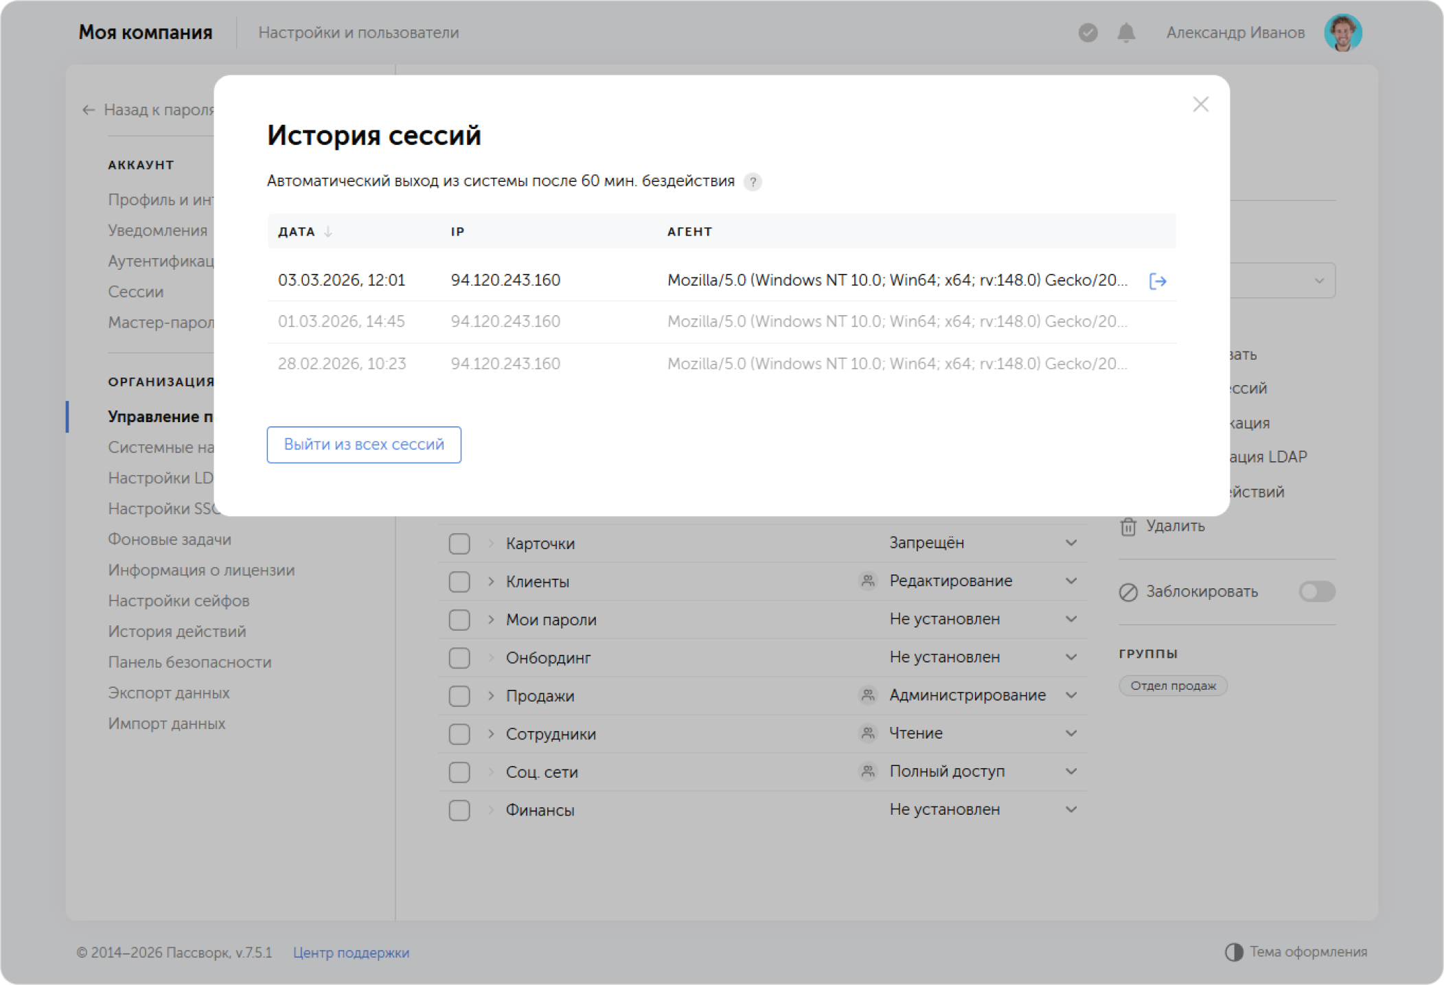Click the theme toggle half-circle icon
1444x985 pixels.
pyautogui.click(x=1234, y=952)
